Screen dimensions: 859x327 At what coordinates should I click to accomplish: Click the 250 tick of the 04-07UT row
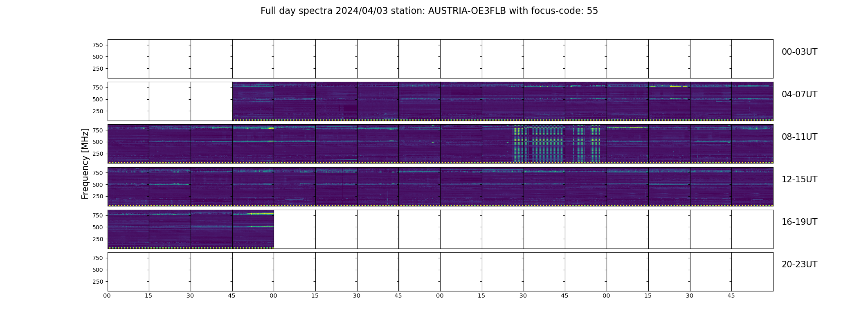point(98,111)
